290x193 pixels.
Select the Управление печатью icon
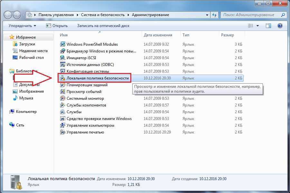(63, 132)
